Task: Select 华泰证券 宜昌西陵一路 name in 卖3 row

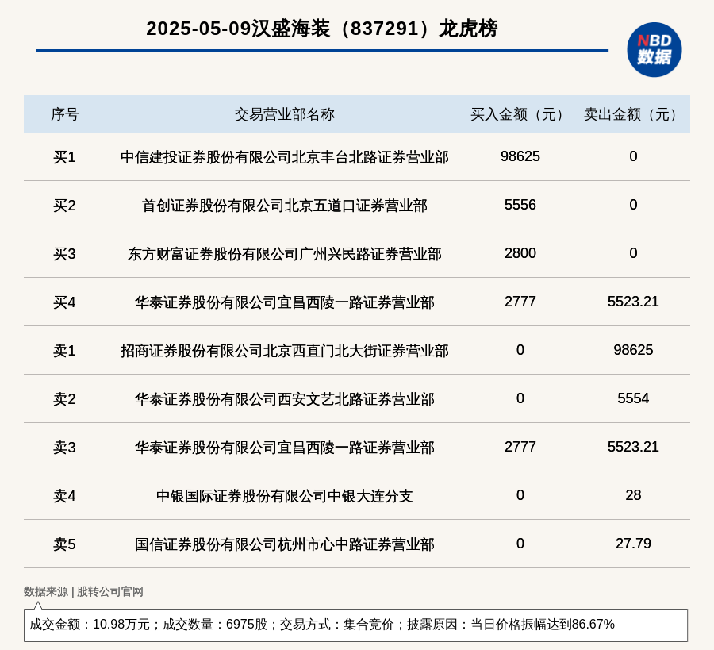Action: [285, 448]
